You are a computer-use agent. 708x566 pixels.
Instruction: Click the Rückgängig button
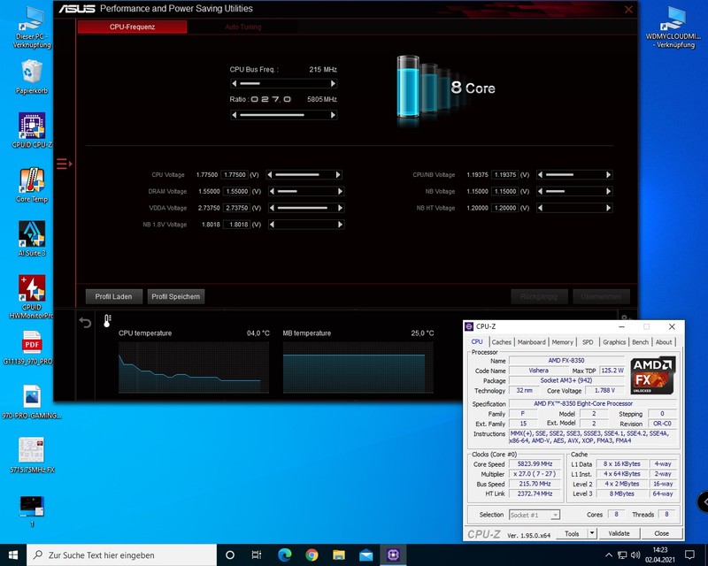(539, 296)
